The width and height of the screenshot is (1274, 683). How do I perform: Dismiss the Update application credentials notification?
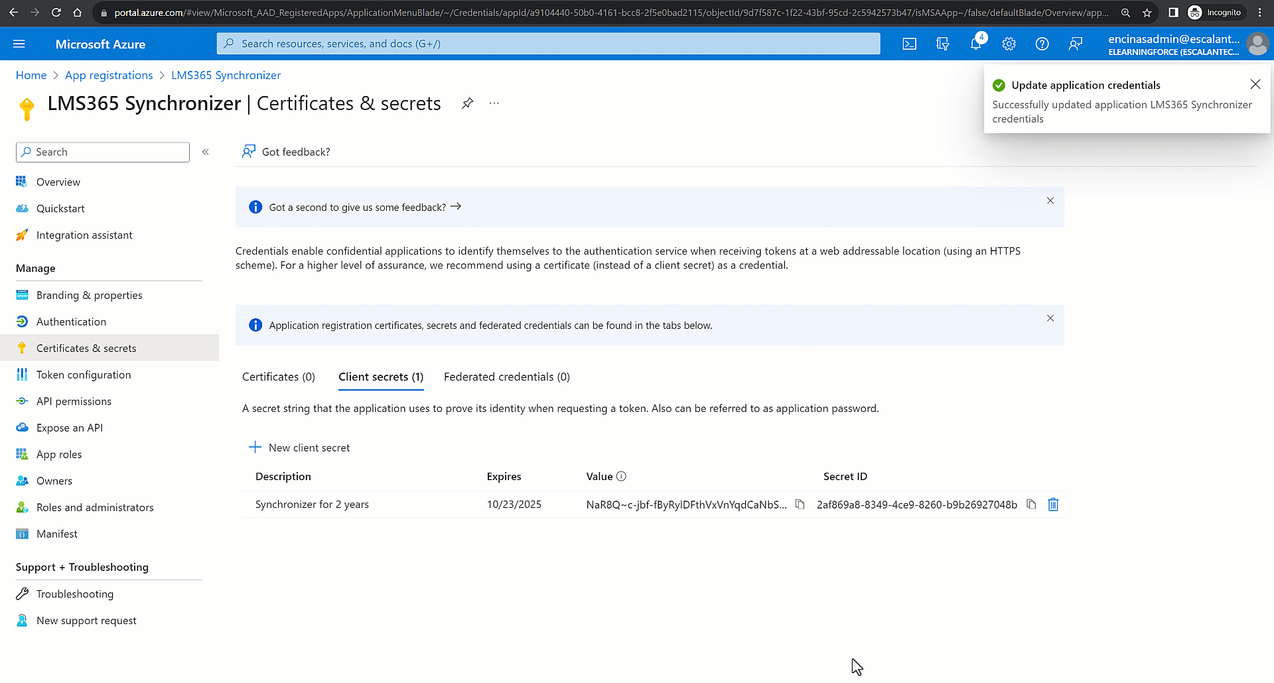[1255, 84]
